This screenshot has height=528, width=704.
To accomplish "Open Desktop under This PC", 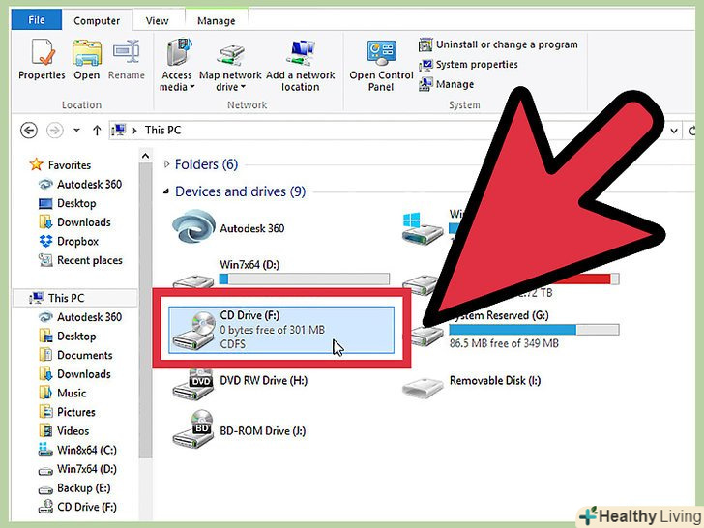I will click(x=68, y=337).
